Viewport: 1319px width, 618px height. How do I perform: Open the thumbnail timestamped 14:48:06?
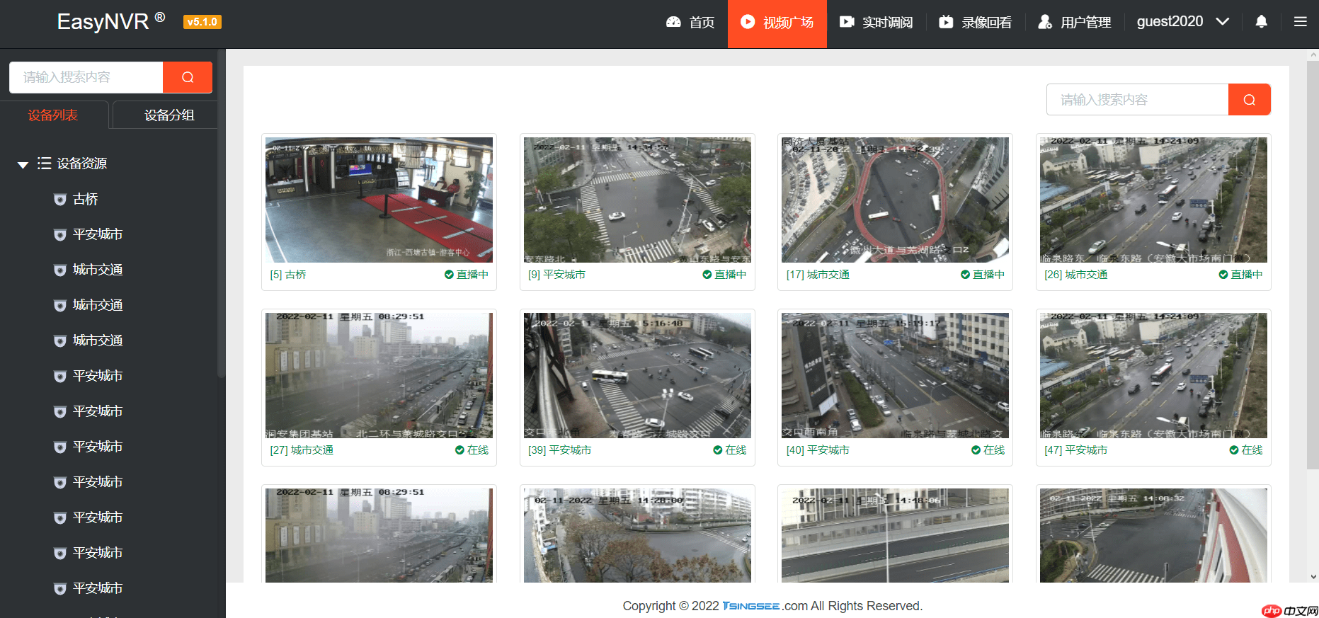point(895,535)
